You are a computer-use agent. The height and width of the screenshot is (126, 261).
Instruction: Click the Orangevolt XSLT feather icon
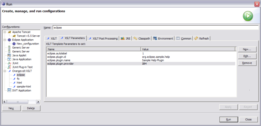pyautogui.click(x=9, y=71)
